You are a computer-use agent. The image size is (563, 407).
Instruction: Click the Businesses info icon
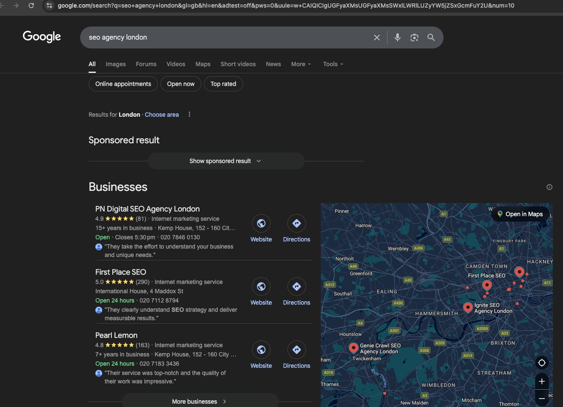coord(549,187)
